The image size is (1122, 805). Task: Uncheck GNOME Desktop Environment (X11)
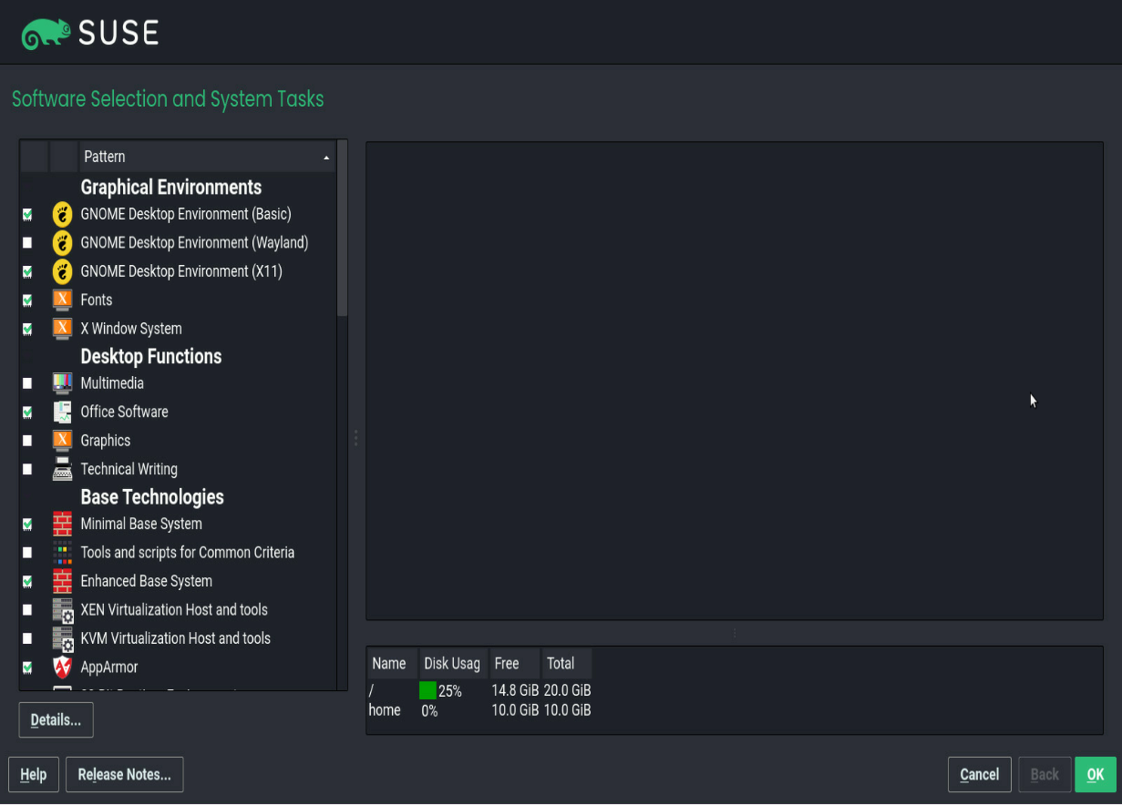point(27,271)
